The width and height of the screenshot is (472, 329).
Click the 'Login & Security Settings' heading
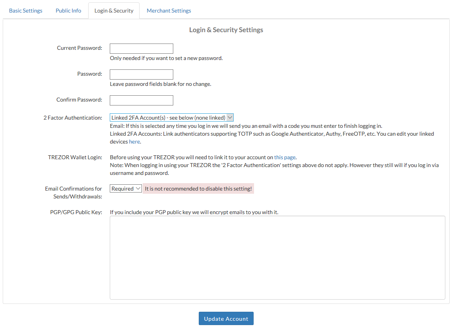pyautogui.click(x=226, y=30)
